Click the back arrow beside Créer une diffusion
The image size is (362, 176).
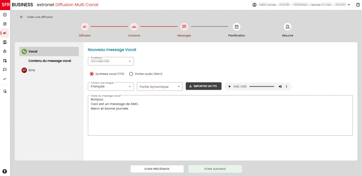(22, 17)
